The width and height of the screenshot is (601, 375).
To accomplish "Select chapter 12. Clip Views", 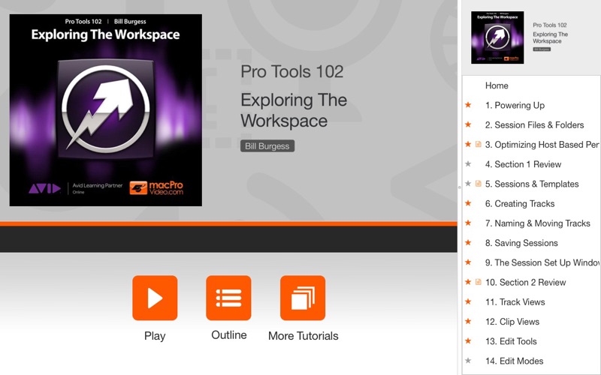I will point(512,322).
